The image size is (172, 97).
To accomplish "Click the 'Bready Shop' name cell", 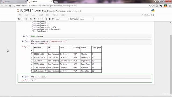I will click(x=86, y=57).
